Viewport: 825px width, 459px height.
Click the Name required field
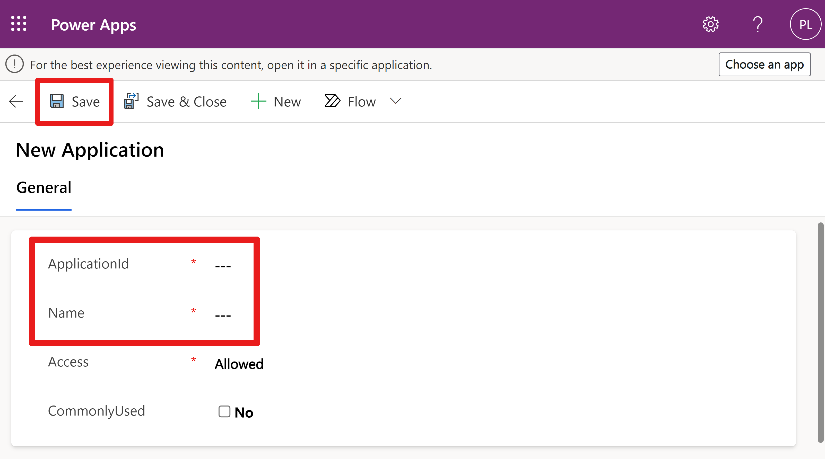pos(223,313)
